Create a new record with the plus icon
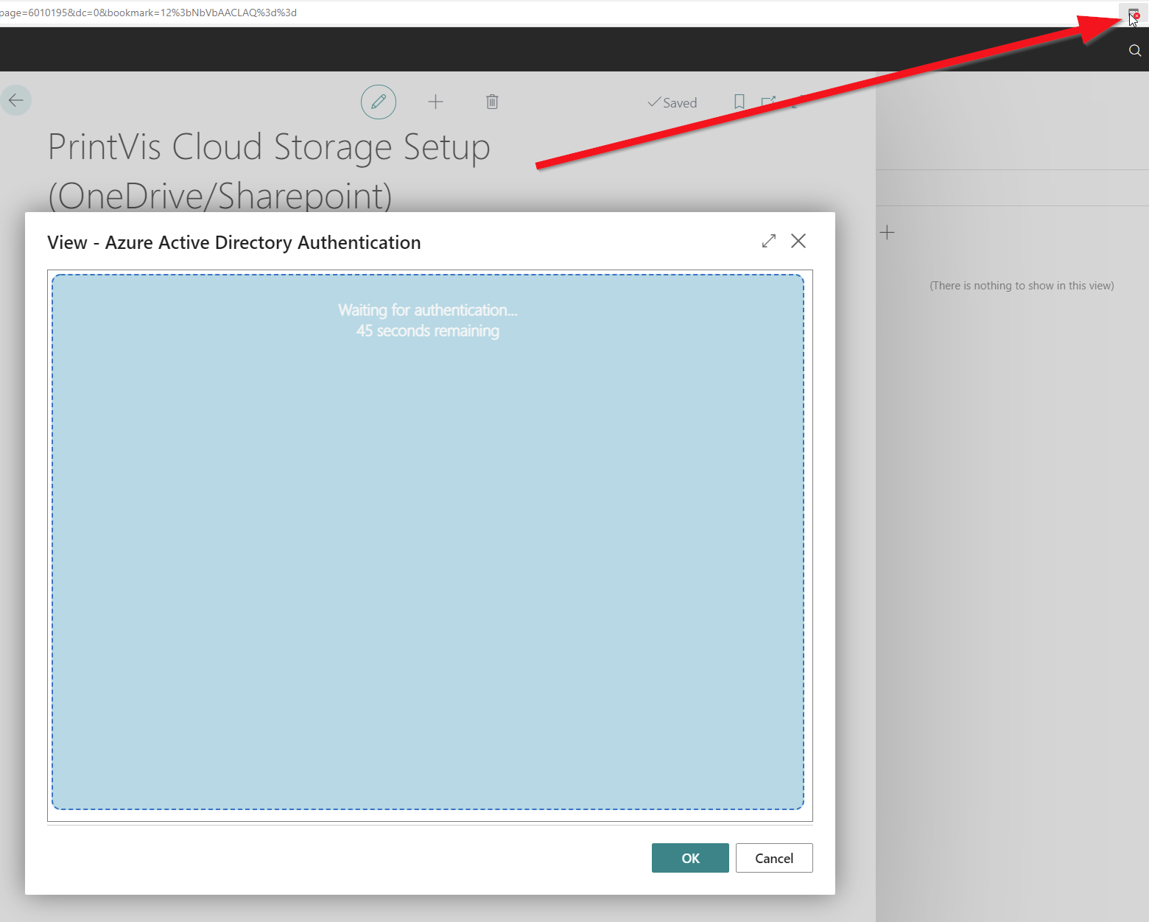Viewport: 1149px width, 922px height. point(435,102)
